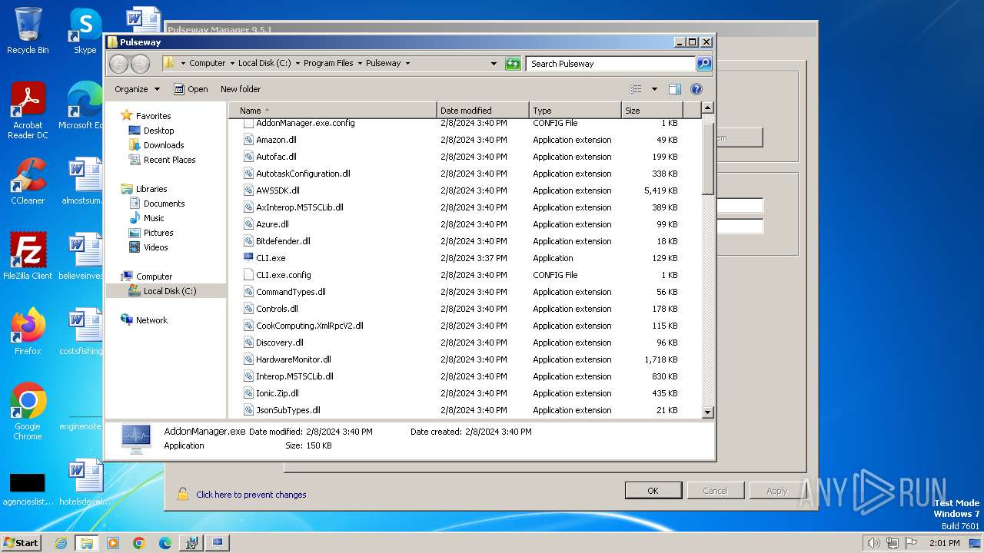Screen dimensions: 984x553
Task: Select Videos library
Action: point(155,247)
